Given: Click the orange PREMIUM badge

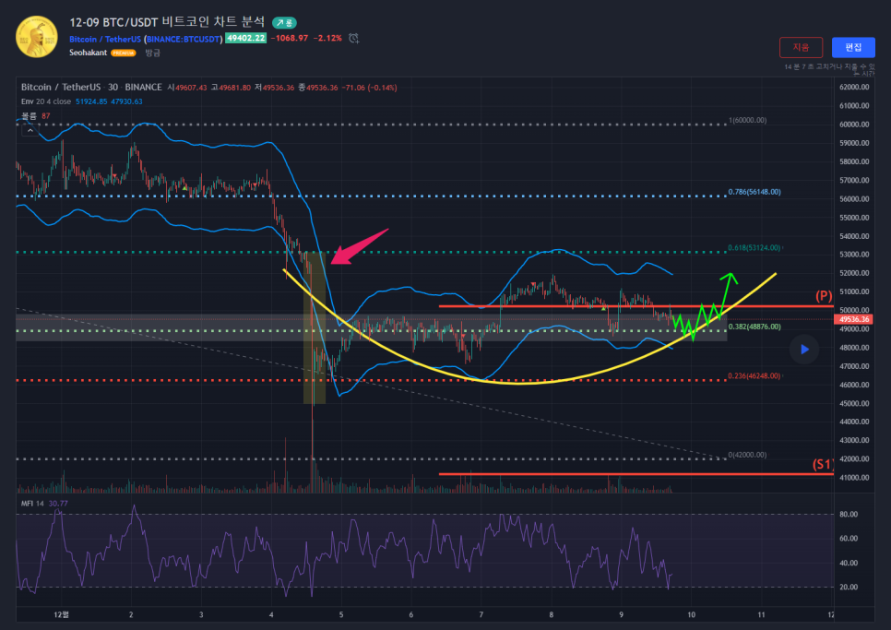Looking at the screenshot, I should tap(123, 53).
